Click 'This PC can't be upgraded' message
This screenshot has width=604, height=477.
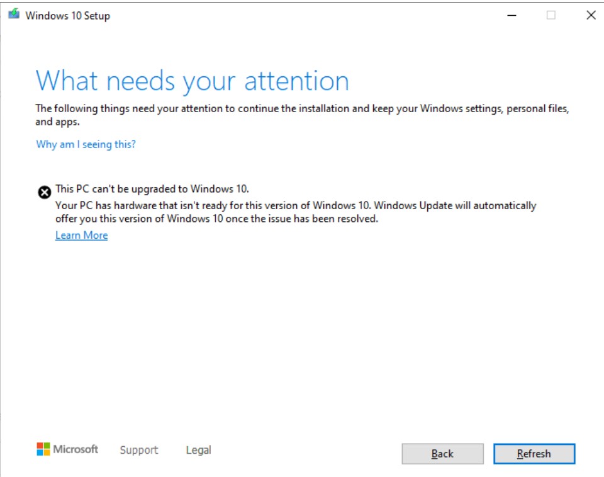click(x=152, y=188)
